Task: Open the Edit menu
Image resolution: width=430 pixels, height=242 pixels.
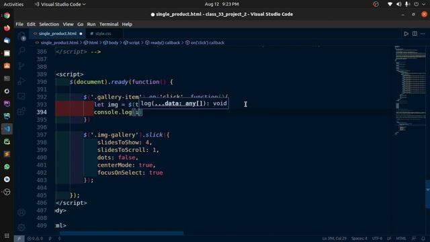Action: click(31, 24)
